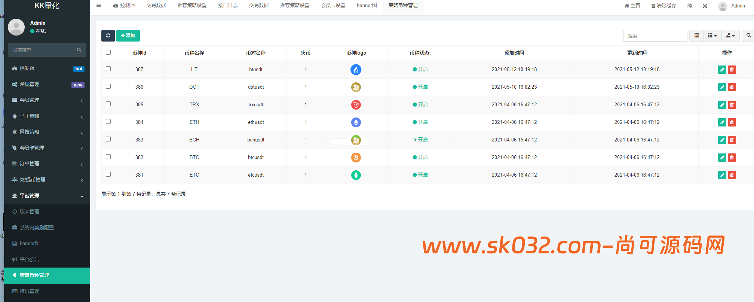The image size is (754, 302).
Task: Tick checkbox for row 385 TRX
Action: click(108, 104)
